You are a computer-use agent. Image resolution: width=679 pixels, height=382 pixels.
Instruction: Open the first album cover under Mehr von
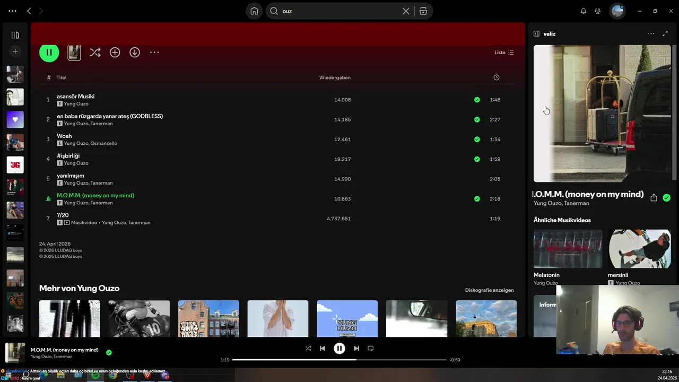tap(69, 318)
